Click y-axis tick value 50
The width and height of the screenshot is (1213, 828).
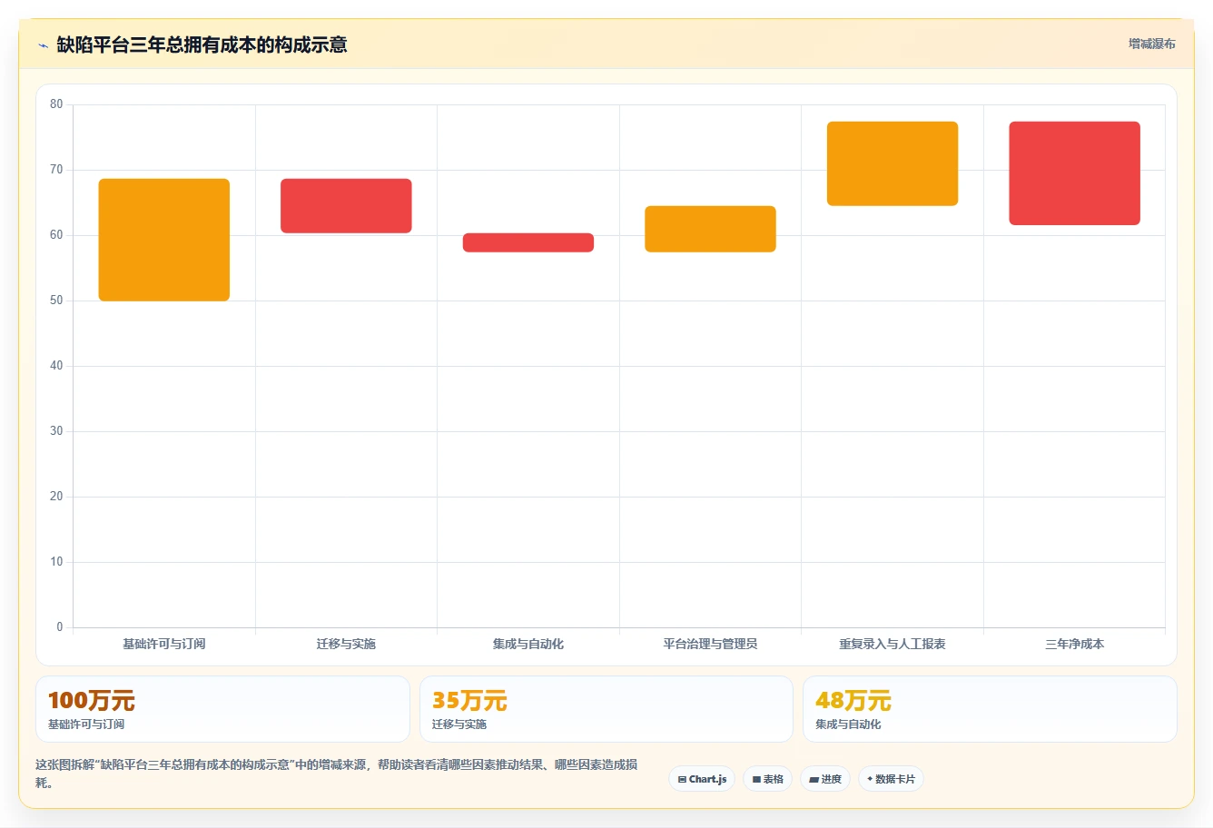[56, 301]
